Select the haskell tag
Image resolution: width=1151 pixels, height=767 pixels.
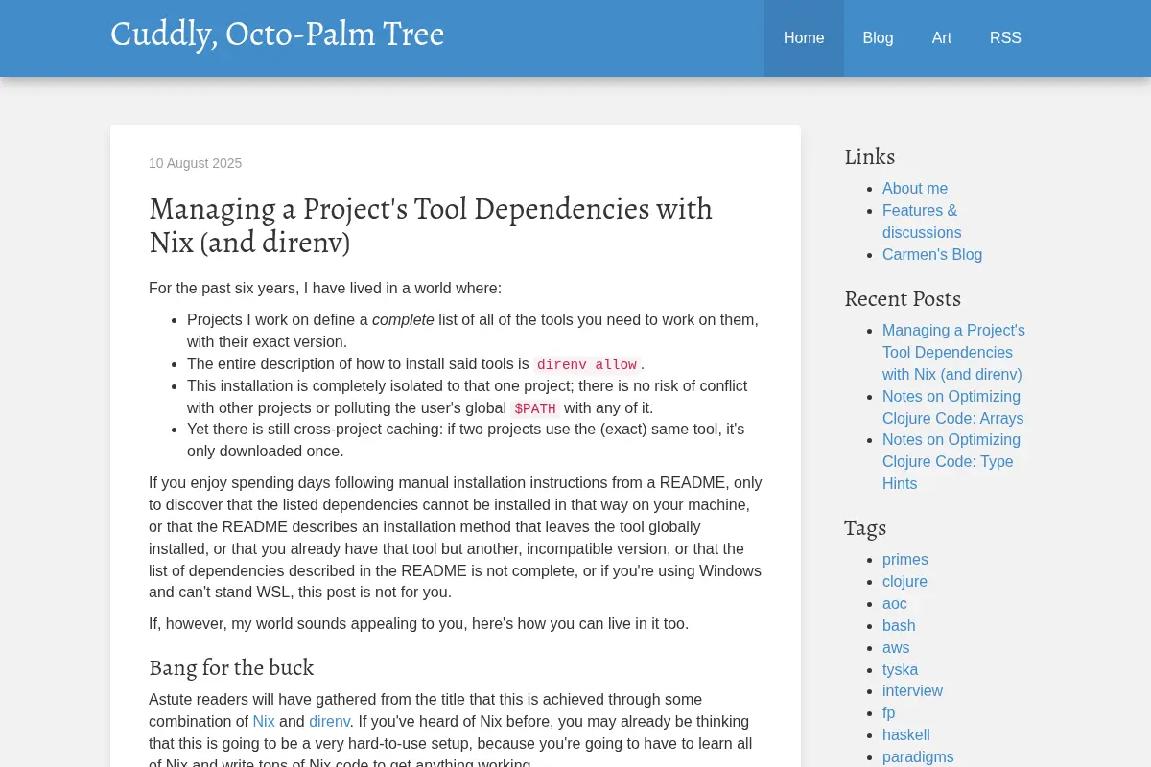(906, 734)
